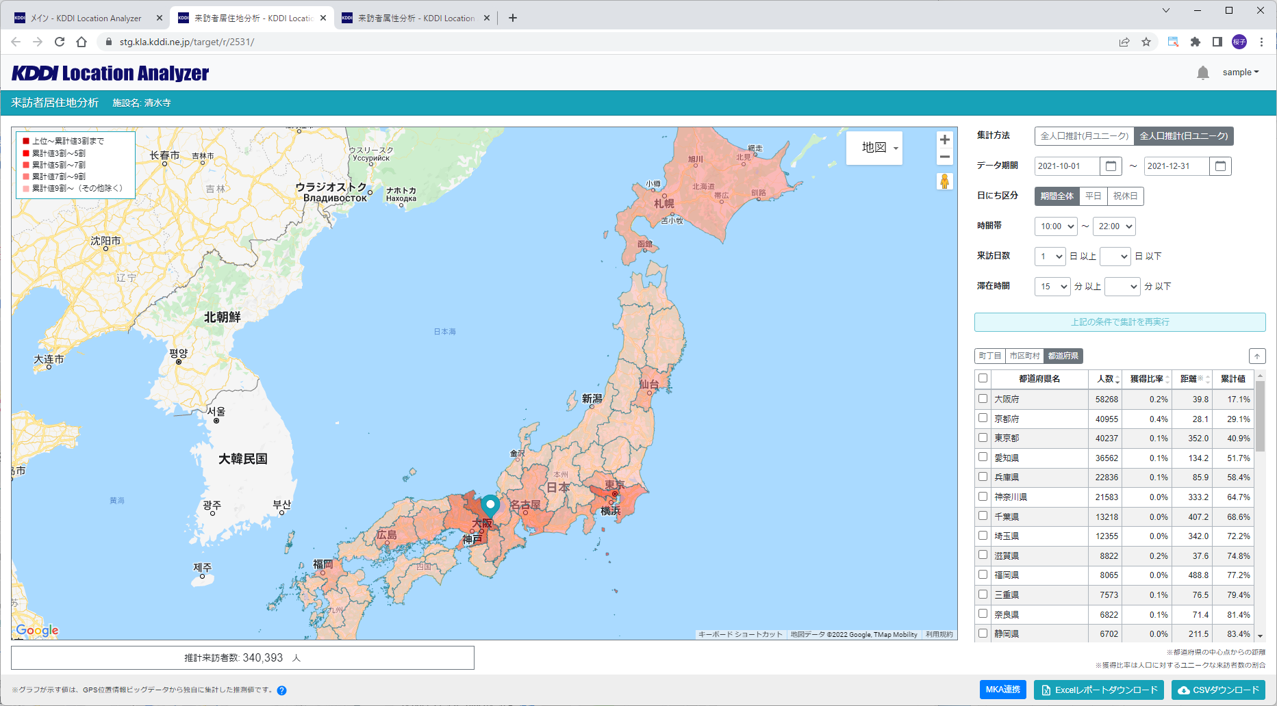
Task: Open the 10:00 start time dropdown
Action: (x=1055, y=226)
